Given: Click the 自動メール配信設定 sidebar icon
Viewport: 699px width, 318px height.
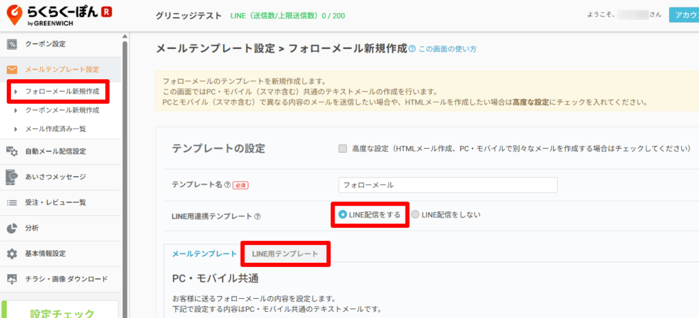Looking at the screenshot, I should click(12, 151).
